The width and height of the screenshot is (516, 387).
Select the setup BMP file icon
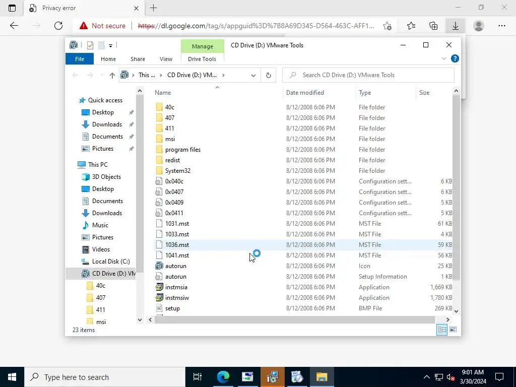click(x=159, y=308)
